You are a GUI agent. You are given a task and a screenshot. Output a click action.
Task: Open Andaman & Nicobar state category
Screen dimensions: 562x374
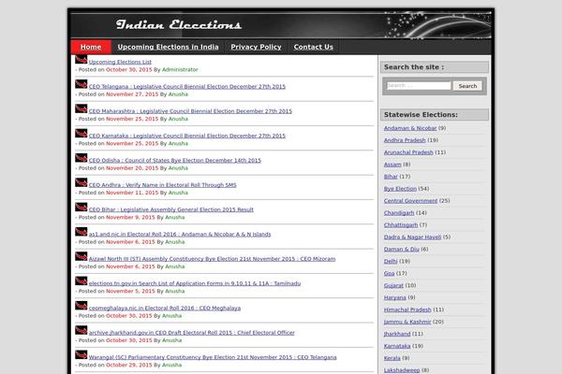pos(410,128)
